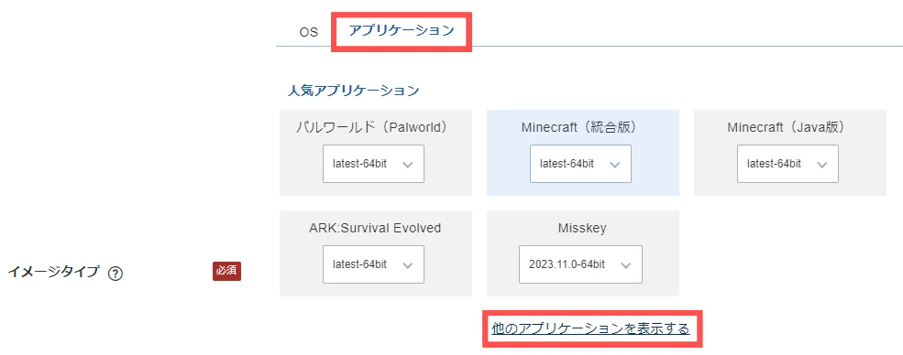Open the パルワールド (Palworld) latest-64bit dropdown
The image size is (903, 355).
[x=373, y=164]
